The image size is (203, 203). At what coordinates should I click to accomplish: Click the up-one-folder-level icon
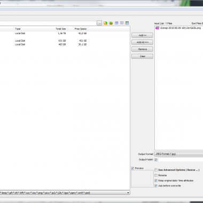click(106, 23)
